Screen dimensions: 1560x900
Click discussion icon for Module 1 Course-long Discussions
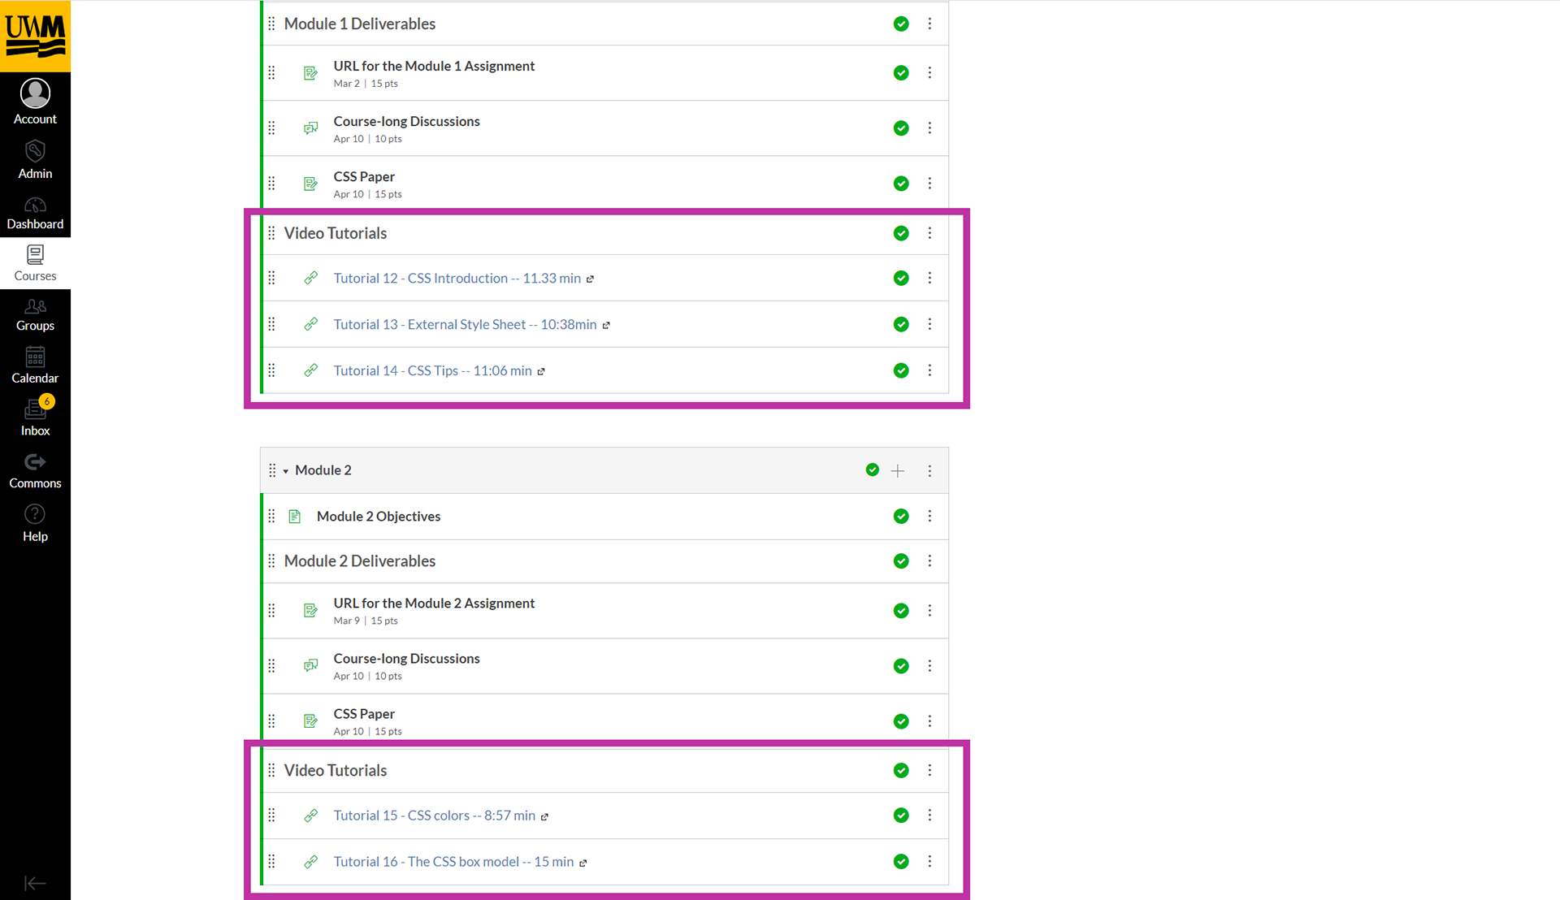pos(310,128)
